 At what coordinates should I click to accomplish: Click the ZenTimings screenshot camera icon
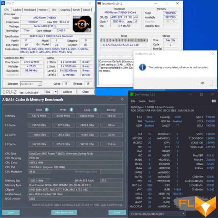tap(214, 101)
